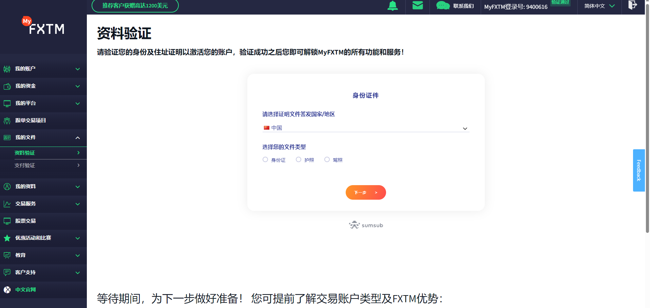Click the sumsub logo

coord(366,225)
